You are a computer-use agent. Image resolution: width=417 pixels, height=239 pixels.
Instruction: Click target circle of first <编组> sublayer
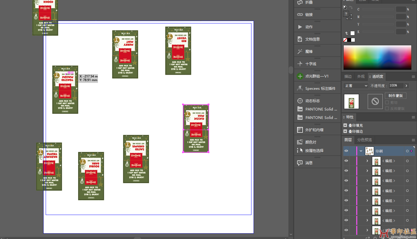point(407,161)
